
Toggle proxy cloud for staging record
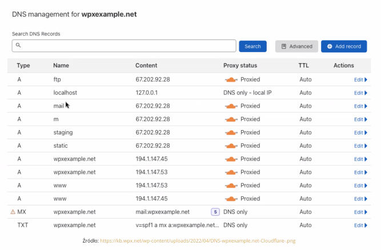pos(231,132)
